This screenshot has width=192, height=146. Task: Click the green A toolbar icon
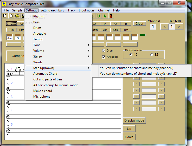tap(105, 16)
